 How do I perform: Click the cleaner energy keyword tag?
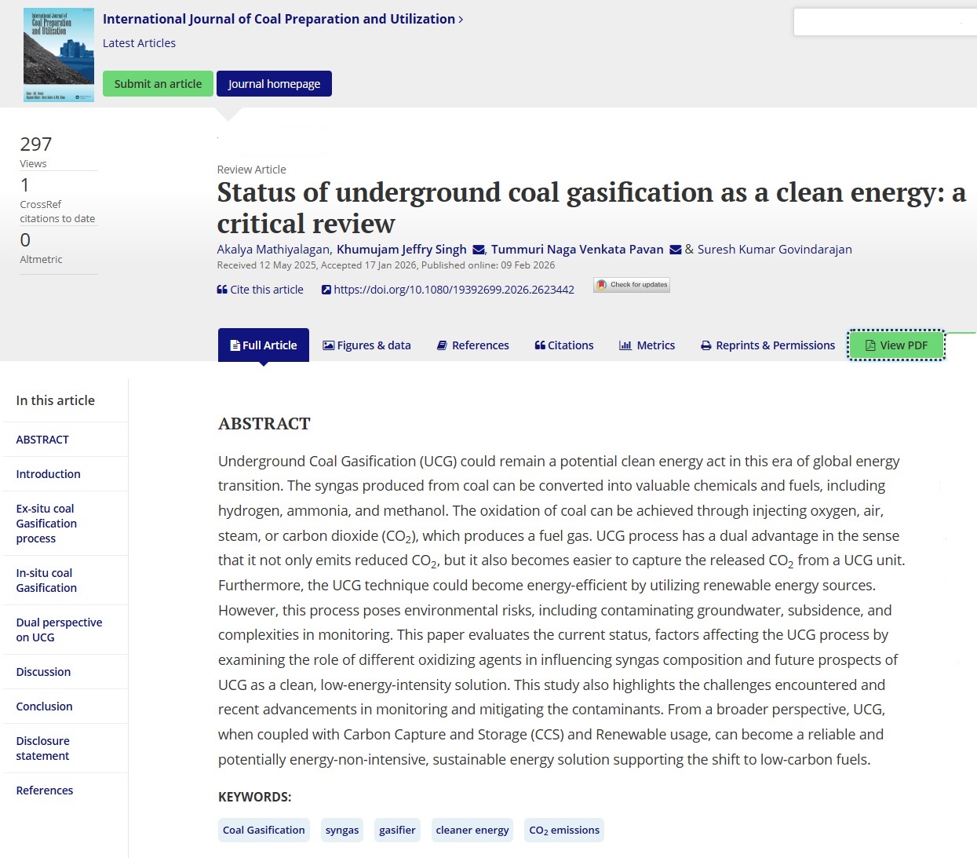(x=472, y=831)
